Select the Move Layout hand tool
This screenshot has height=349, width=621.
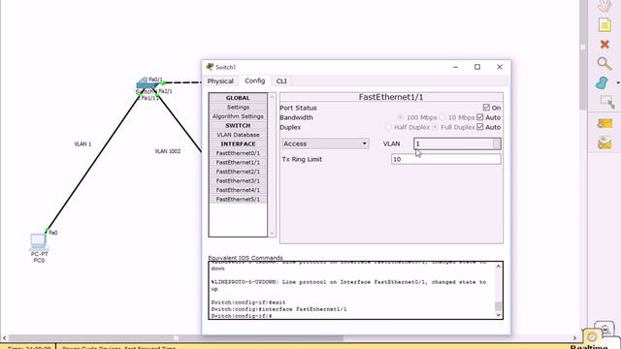[605, 7]
